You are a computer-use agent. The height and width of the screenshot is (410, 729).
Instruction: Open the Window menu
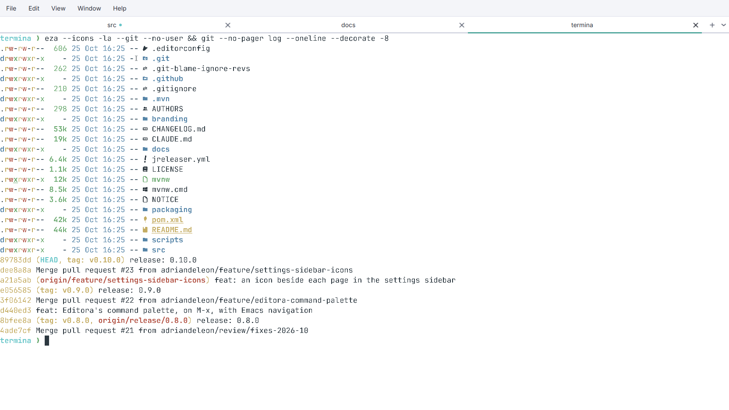coord(89,8)
